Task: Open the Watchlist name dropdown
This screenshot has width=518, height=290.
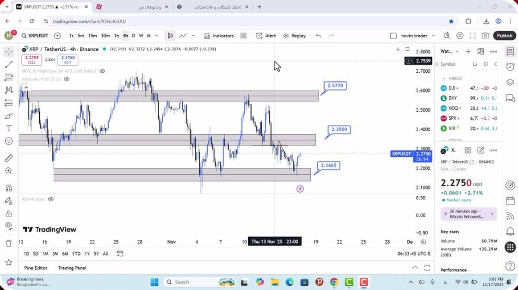Action: 450,51
